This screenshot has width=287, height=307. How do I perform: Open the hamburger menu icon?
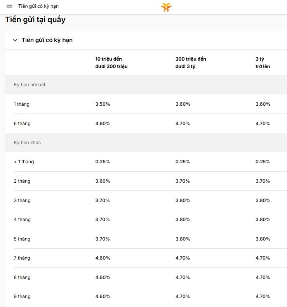(x=9, y=6)
